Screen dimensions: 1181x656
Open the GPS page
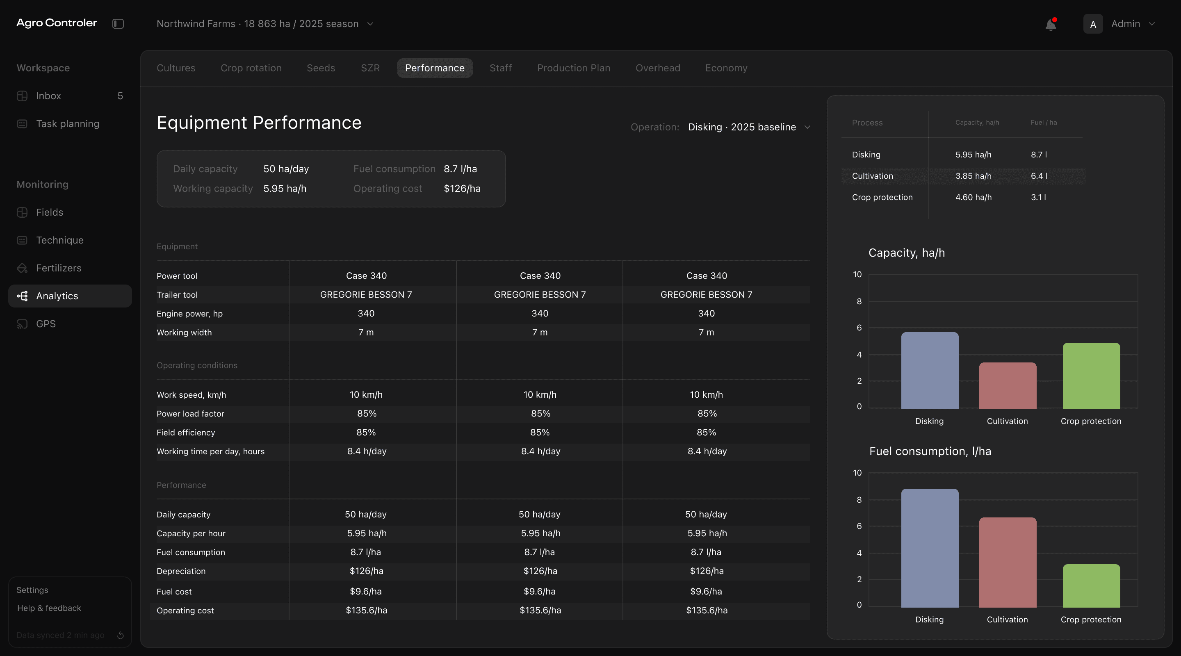[x=70, y=324]
